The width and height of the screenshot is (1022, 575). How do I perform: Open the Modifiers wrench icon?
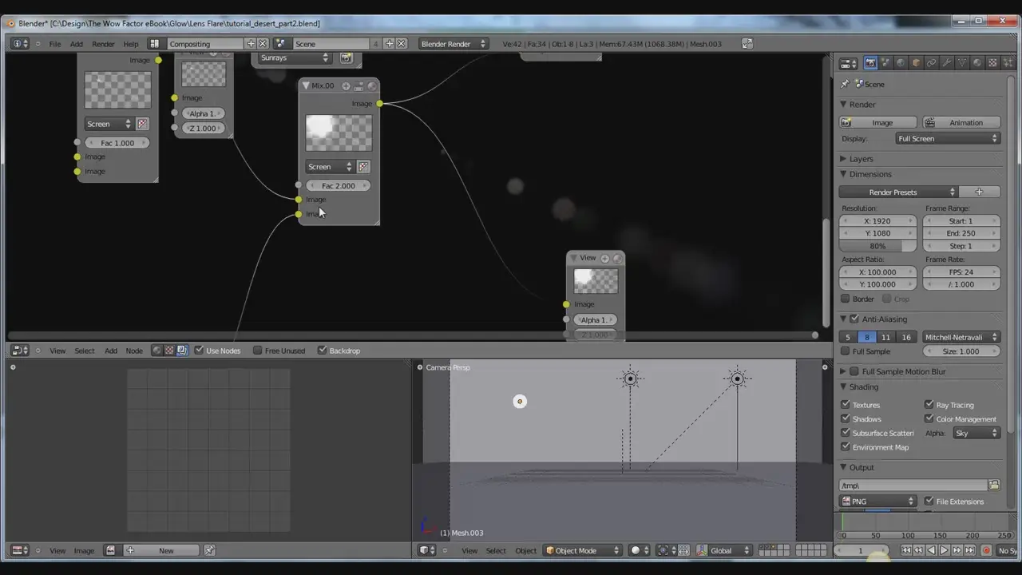(947, 63)
